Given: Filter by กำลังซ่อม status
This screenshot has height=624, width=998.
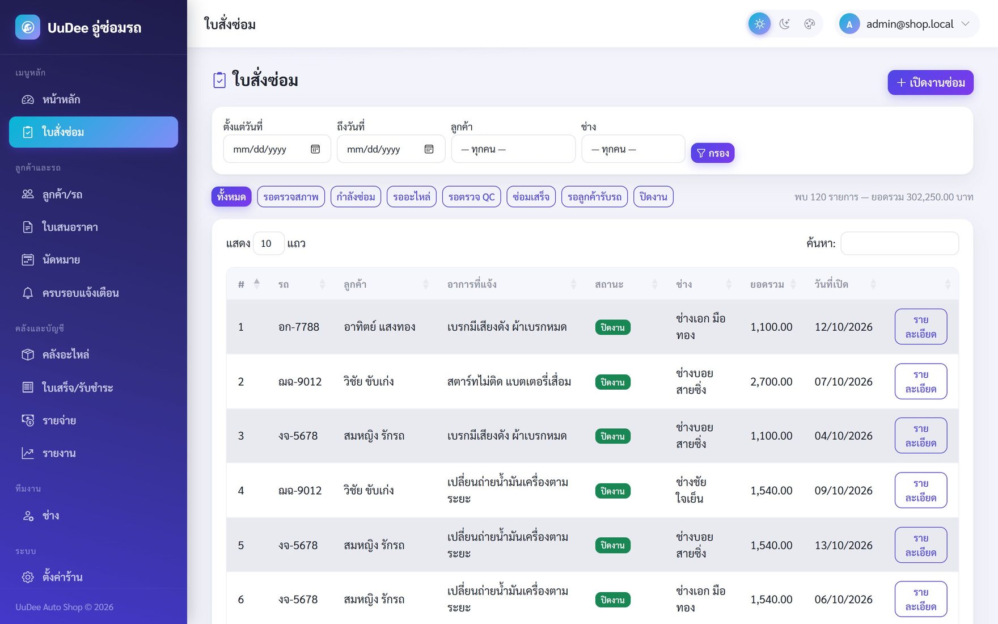Looking at the screenshot, I should 356,197.
